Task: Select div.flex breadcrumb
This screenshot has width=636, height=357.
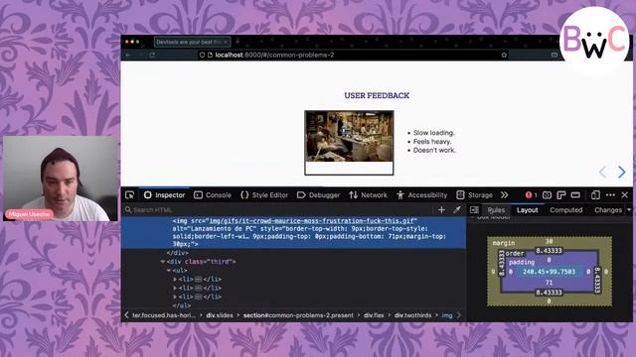Action: pyautogui.click(x=374, y=315)
